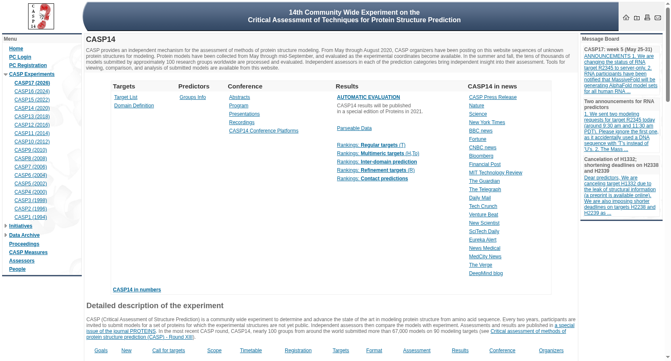Open conference Recordings
671x361 pixels.
(242, 122)
